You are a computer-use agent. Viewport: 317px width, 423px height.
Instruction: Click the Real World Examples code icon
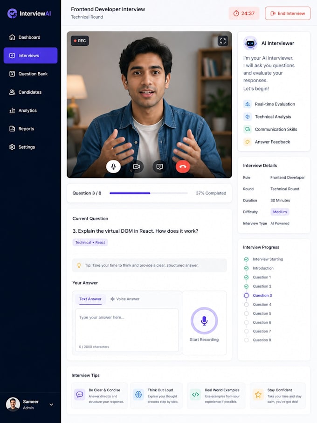click(x=195, y=395)
